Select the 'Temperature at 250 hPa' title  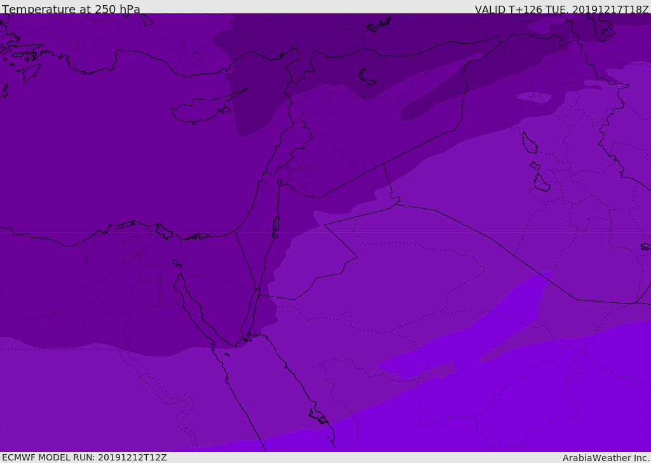click(x=71, y=9)
